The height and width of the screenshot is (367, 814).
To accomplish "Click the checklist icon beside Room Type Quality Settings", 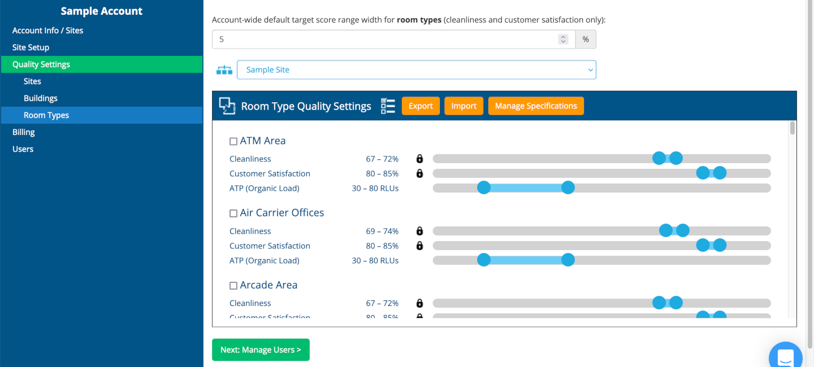I will tap(388, 106).
